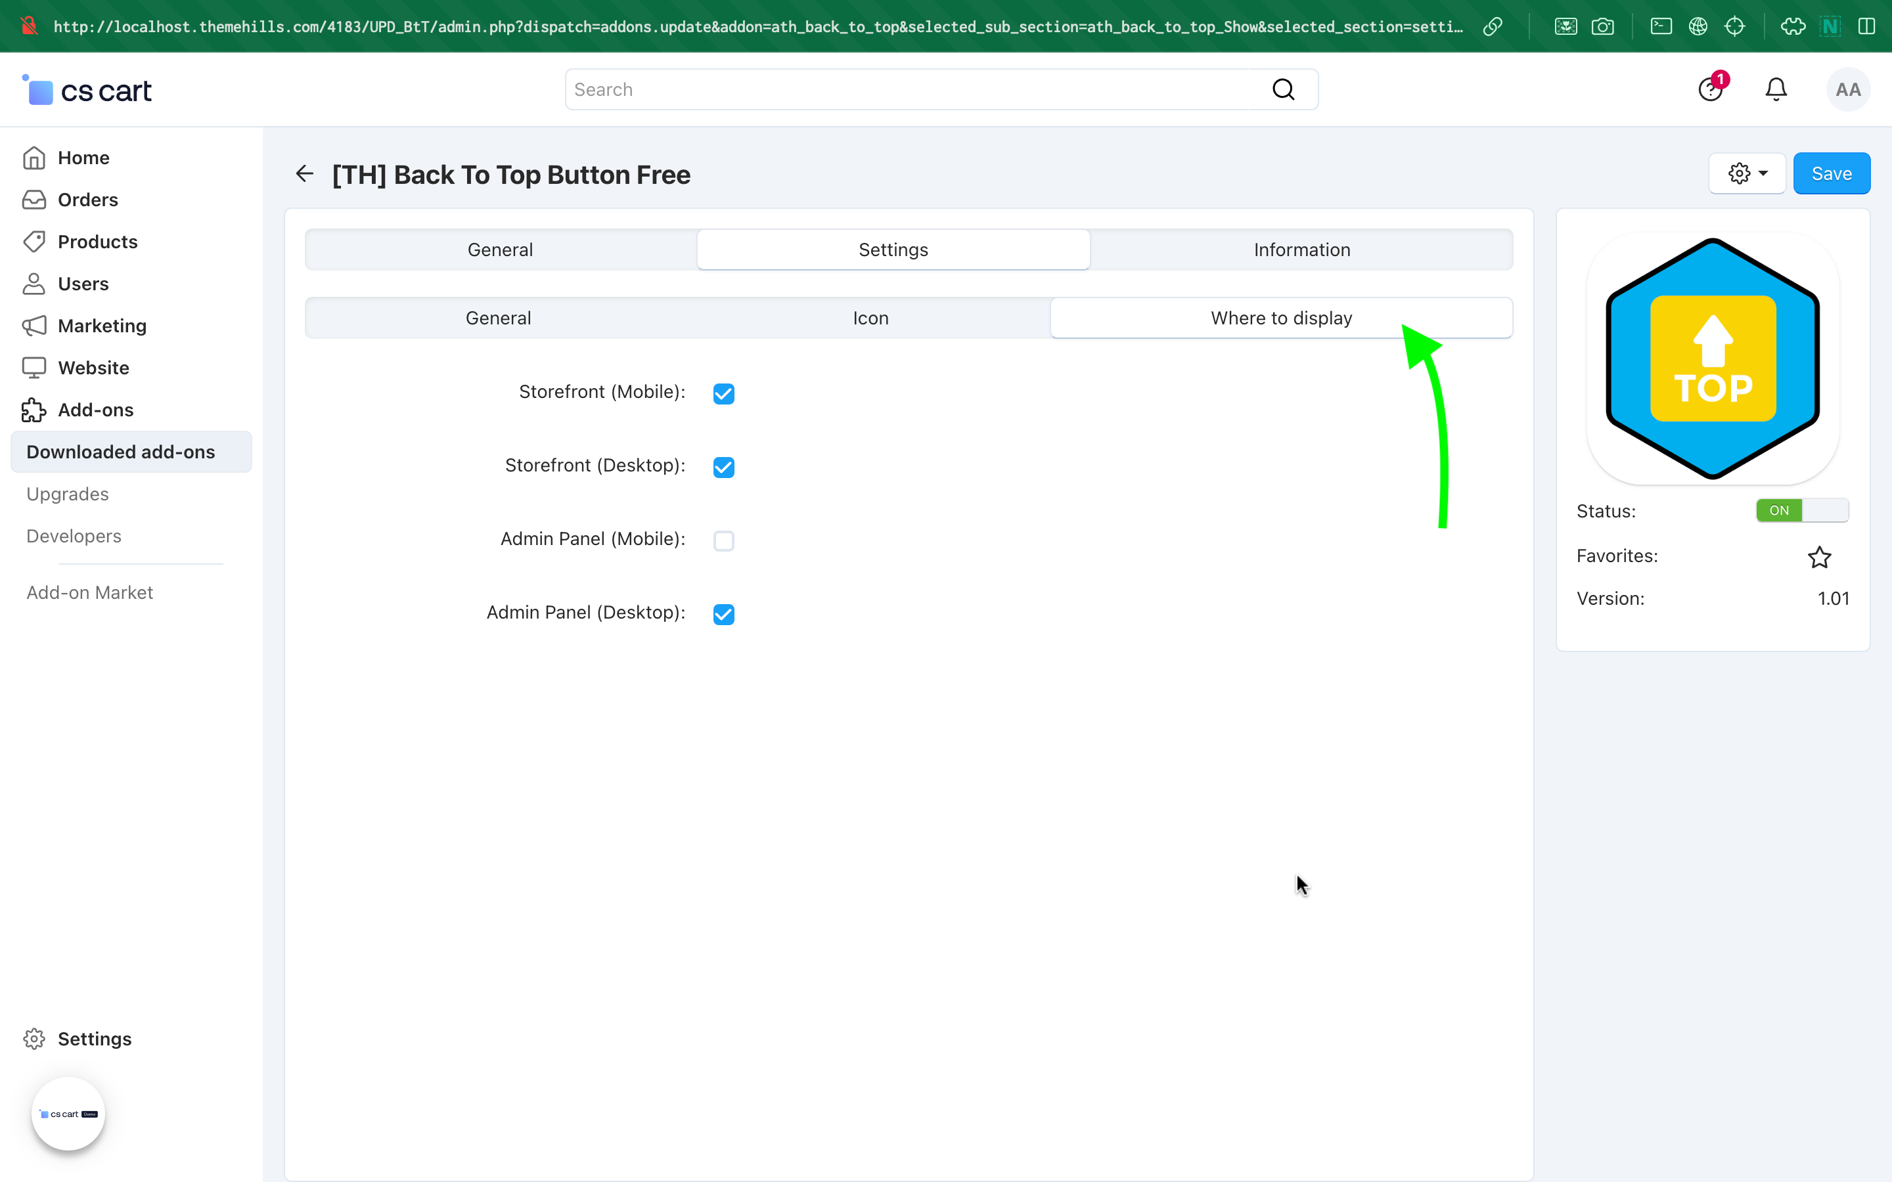Click the Save button
This screenshot has width=1892, height=1182.
pyautogui.click(x=1831, y=173)
